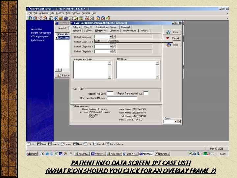This screenshot has height=178, width=237.
Task: Open the Default Diagnosis 1 dropdown arrow
Action: tap(111, 37)
